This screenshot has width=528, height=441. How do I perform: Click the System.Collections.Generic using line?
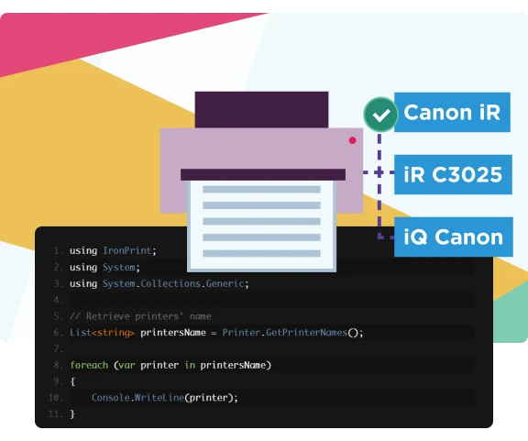(x=159, y=283)
